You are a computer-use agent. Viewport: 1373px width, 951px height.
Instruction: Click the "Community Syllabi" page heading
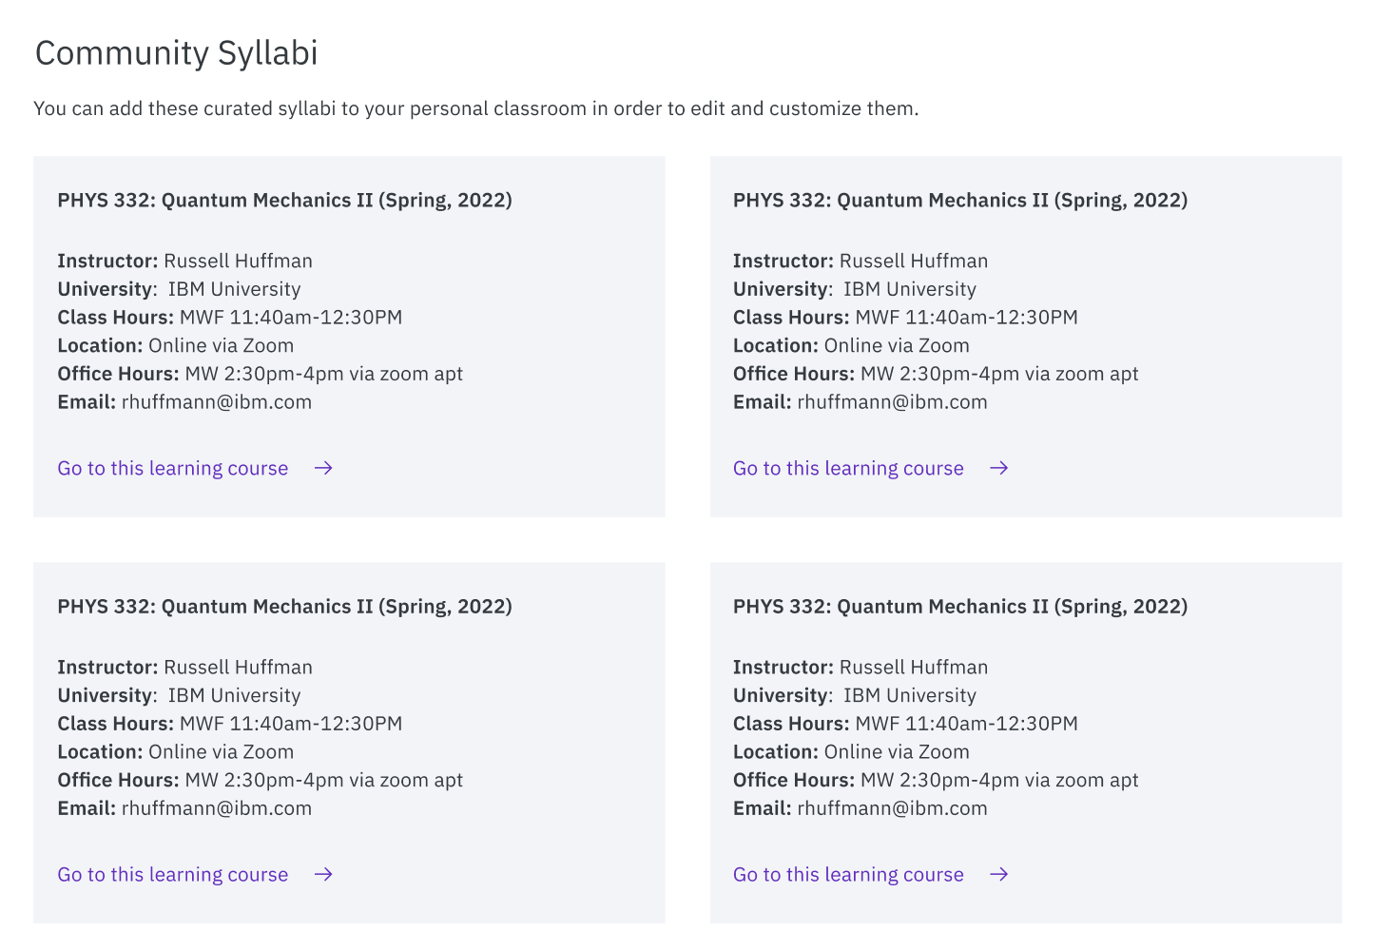coord(176,53)
